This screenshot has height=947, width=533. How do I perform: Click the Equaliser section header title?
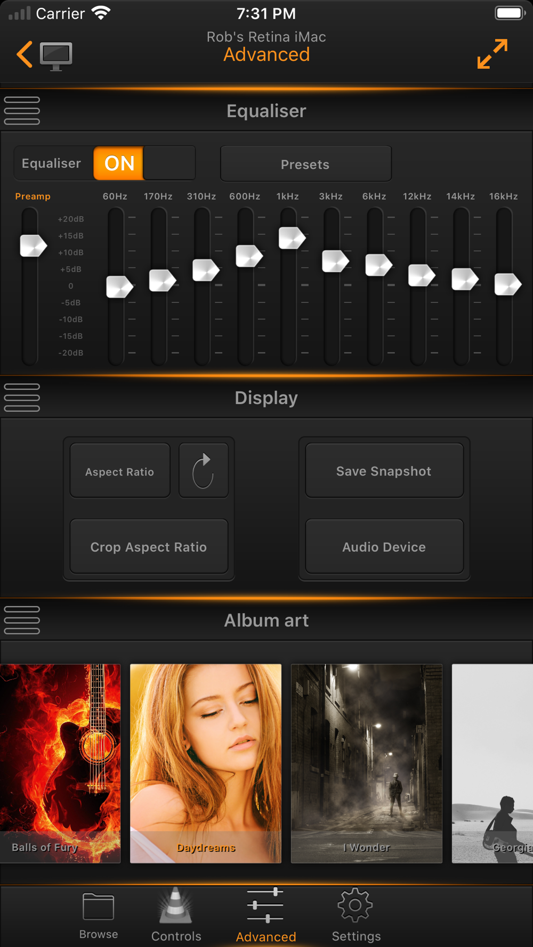[266, 111]
